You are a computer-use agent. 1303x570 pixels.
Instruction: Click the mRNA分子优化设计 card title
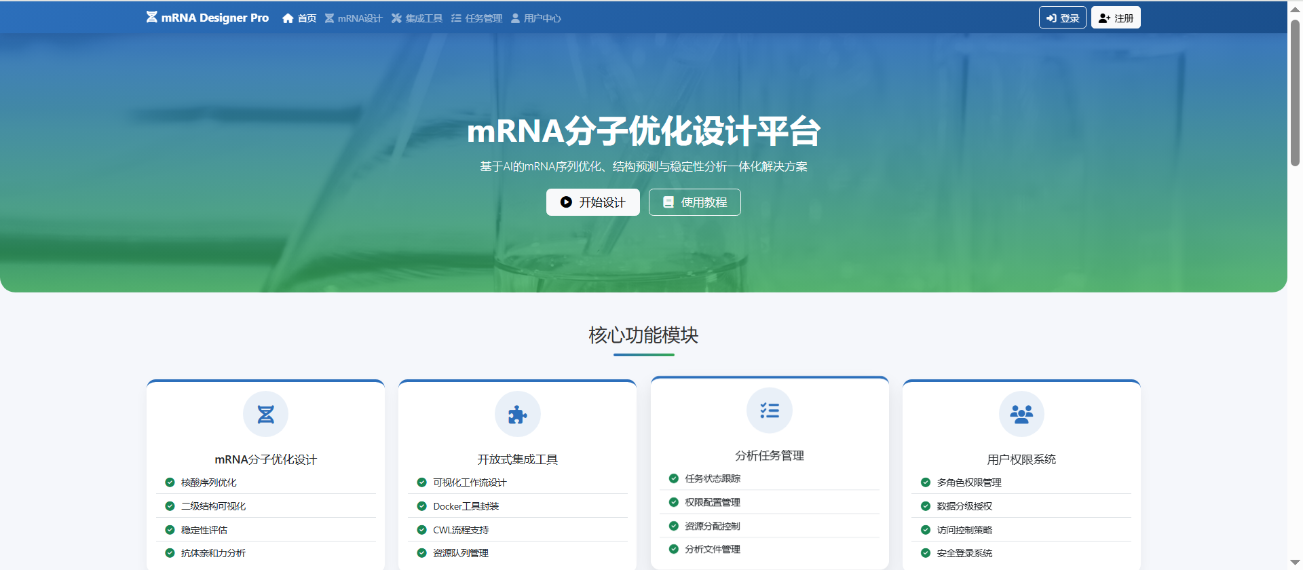point(266,459)
